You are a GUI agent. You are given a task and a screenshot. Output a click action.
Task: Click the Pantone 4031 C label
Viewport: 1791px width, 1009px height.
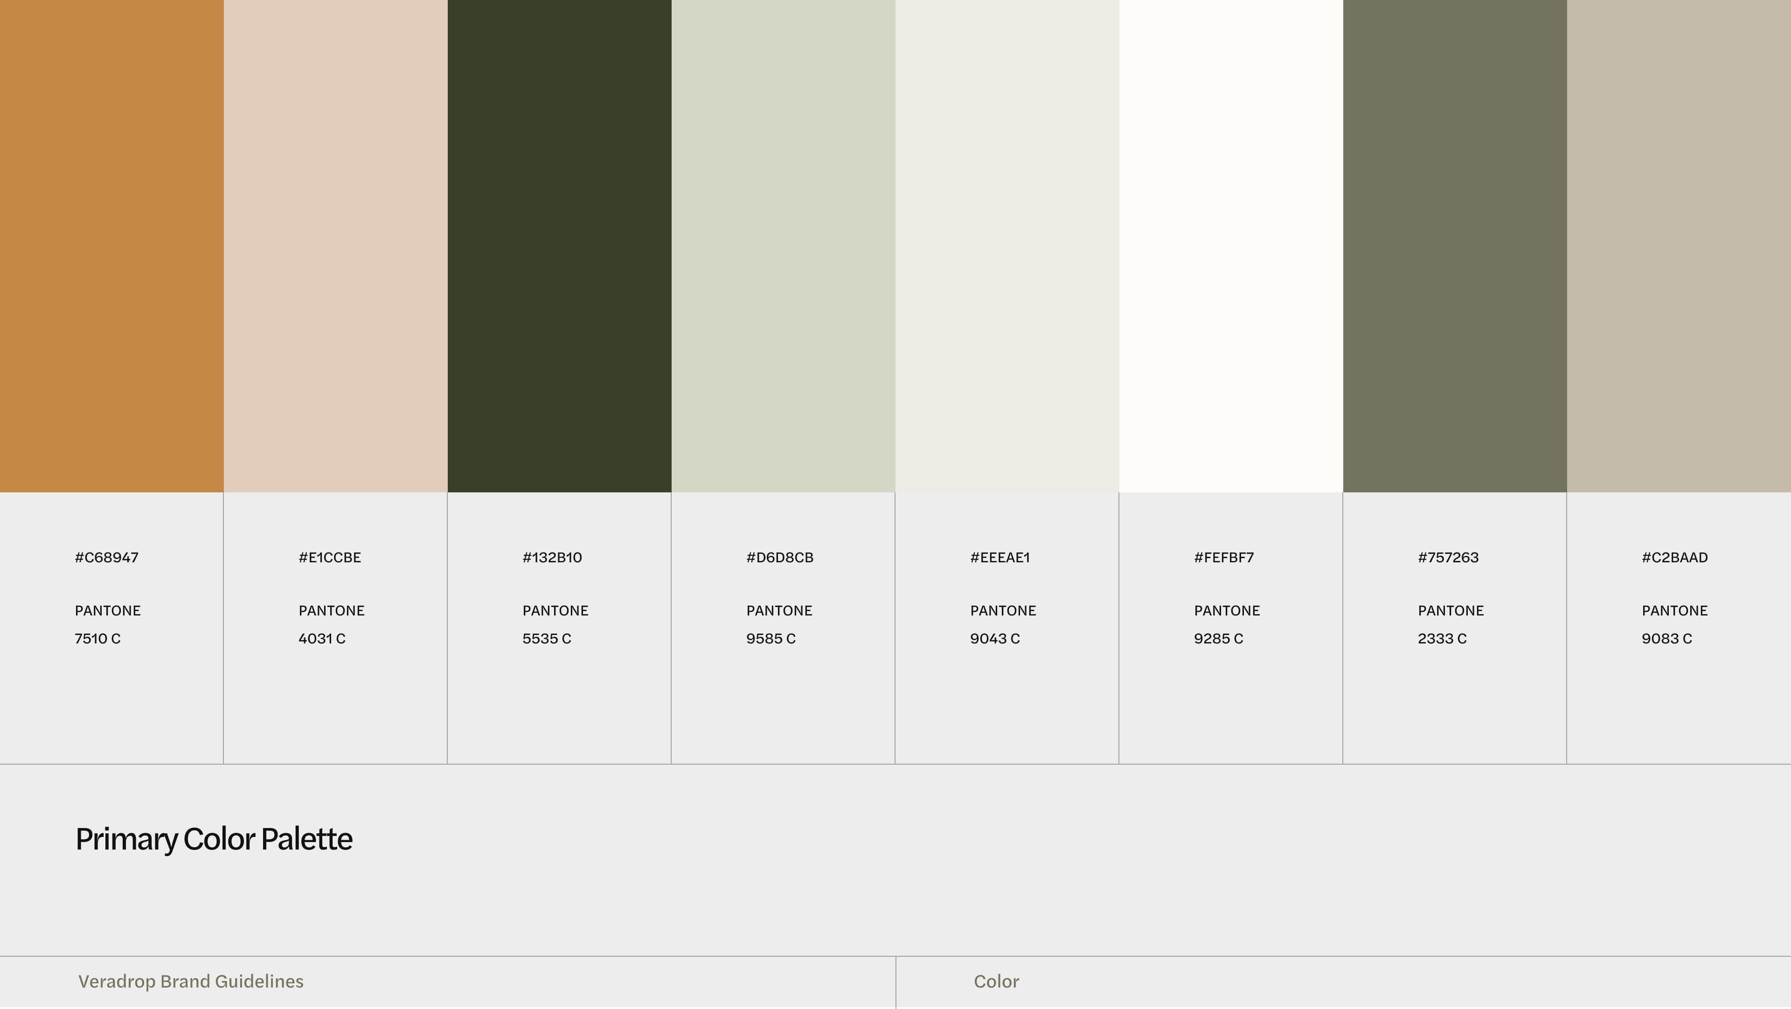pos(322,639)
